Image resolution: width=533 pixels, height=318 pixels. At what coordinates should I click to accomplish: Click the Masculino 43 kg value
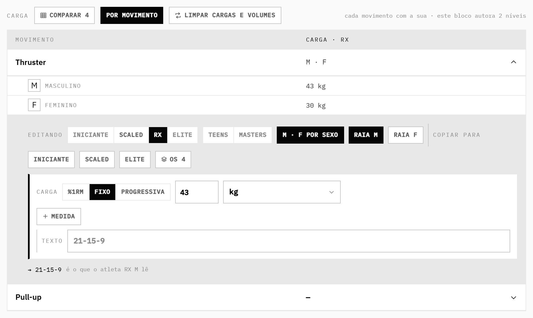point(316,86)
